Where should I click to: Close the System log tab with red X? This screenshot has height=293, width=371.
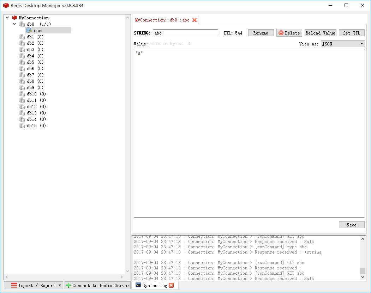(x=171, y=286)
